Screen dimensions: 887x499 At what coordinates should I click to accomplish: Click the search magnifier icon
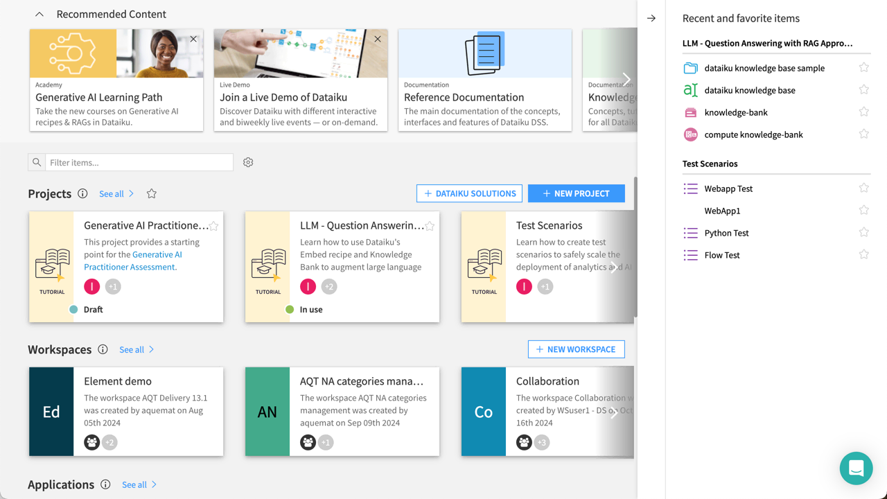36,161
